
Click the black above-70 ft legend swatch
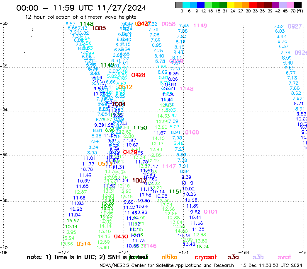tap(298, 5)
